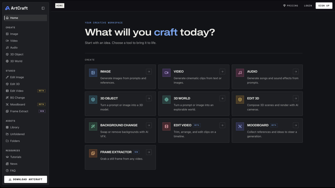Click "Grab a still frame from any video."

[x=121, y=159]
